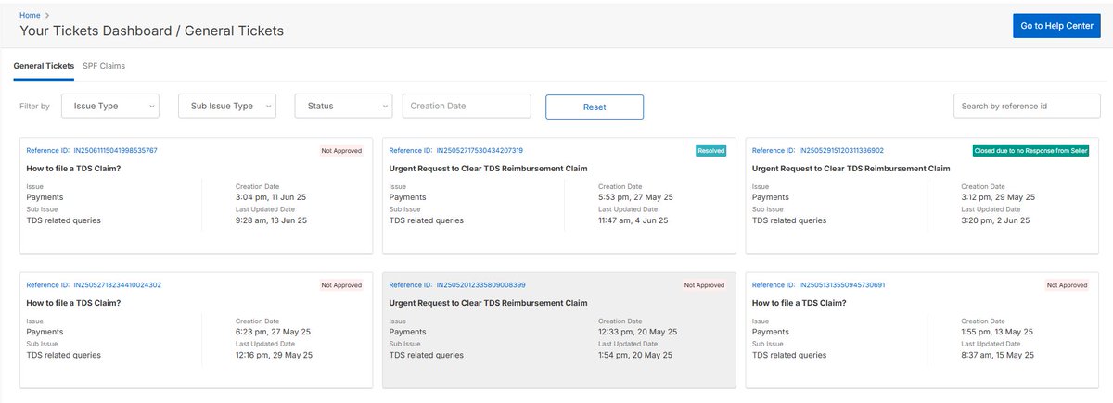Click the Resolved status badge
The image size is (1113, 403).
[x=710, y=150]
